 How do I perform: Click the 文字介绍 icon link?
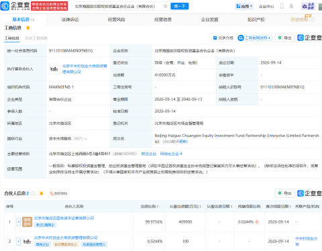coord(223,38)
